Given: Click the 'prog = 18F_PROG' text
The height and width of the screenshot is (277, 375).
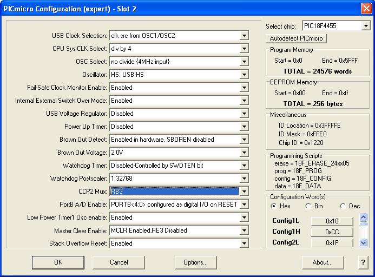Looking at the screenshot, I should click(x=298, y=171).
